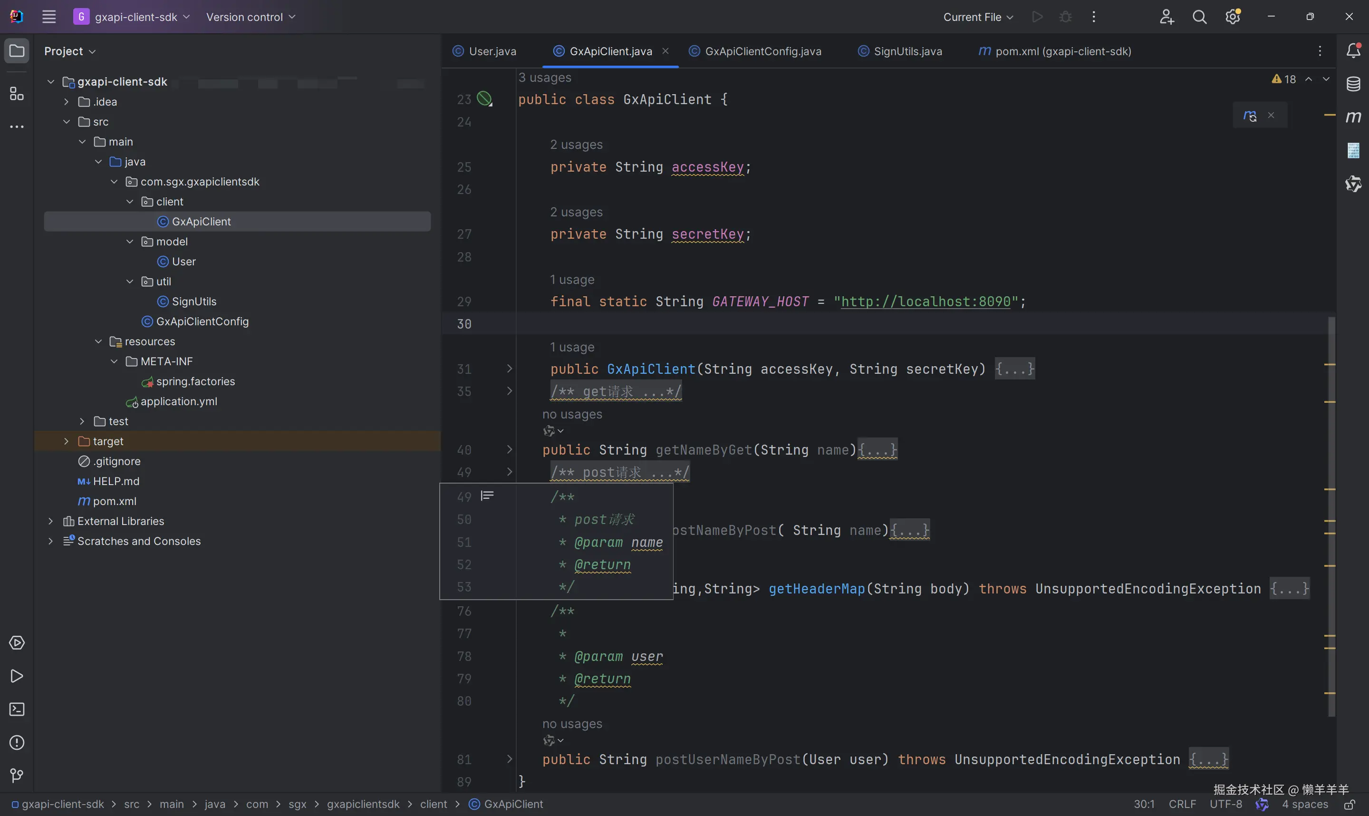Viewport: 1369px width, 816px height.
Task: Open the Services tool window icon
Action: pos(17,642)
